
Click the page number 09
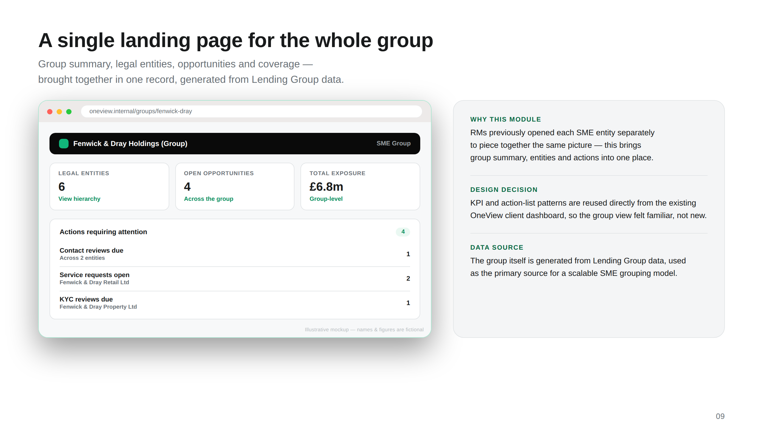click(720, 416)
